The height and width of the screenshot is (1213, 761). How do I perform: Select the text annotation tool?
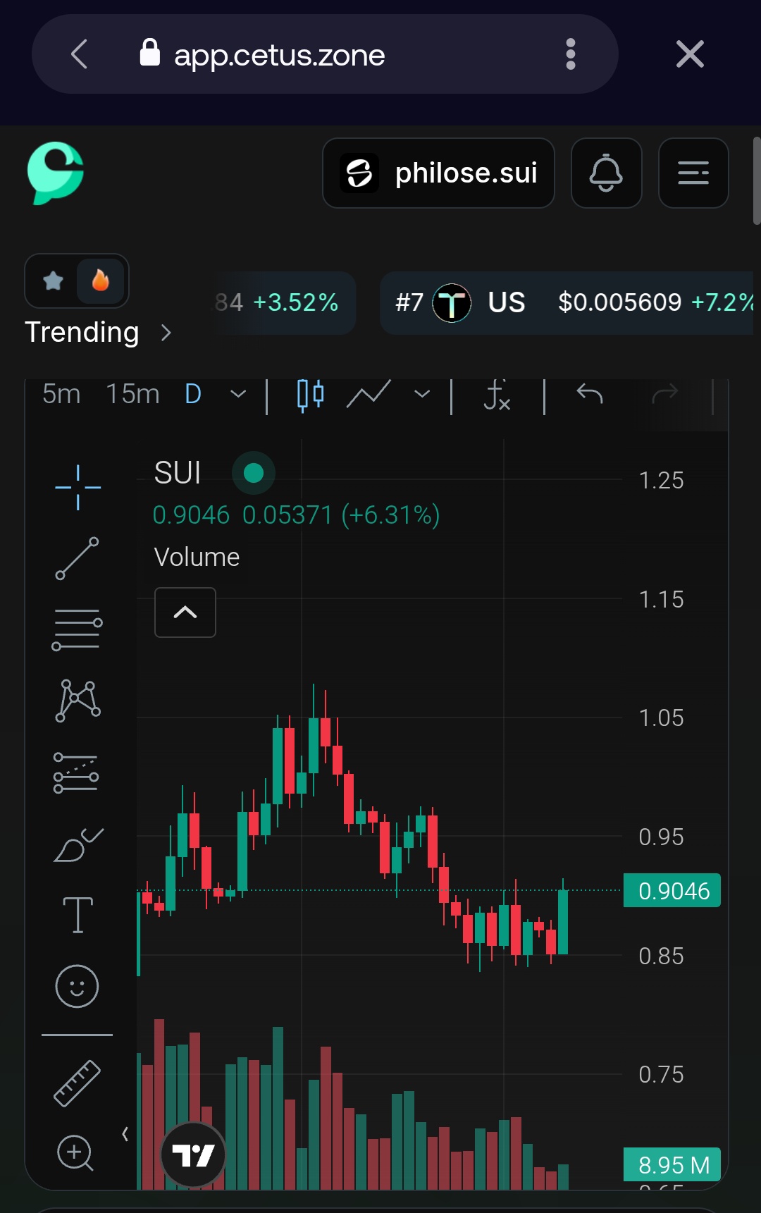(x=78, y=915)
